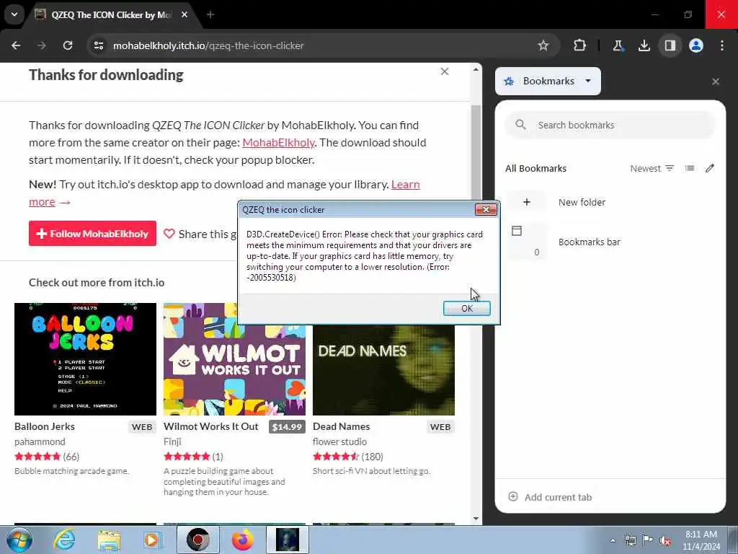Open the Action Center flag icon
Screen dimensions: 738x554
coord(648,540)
